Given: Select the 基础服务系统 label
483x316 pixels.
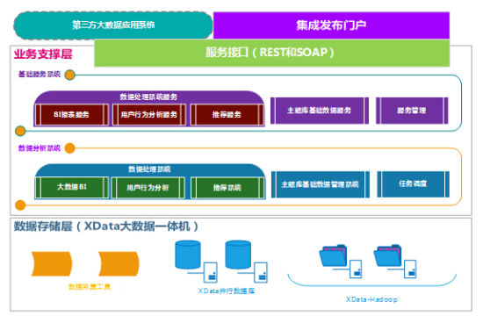Looking at the screenshot, I should (40, 75).
